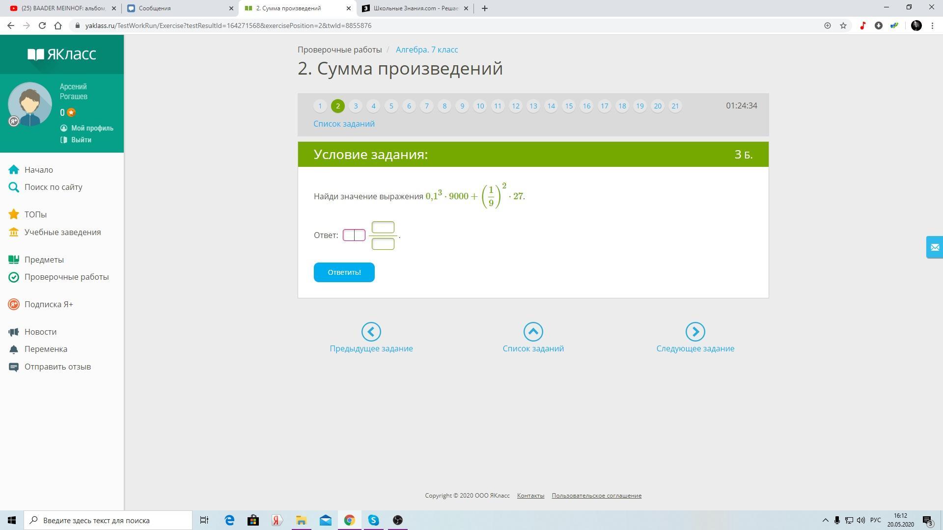Go to question number 5
Screen dimensions: 943x530
click(391, 106)
